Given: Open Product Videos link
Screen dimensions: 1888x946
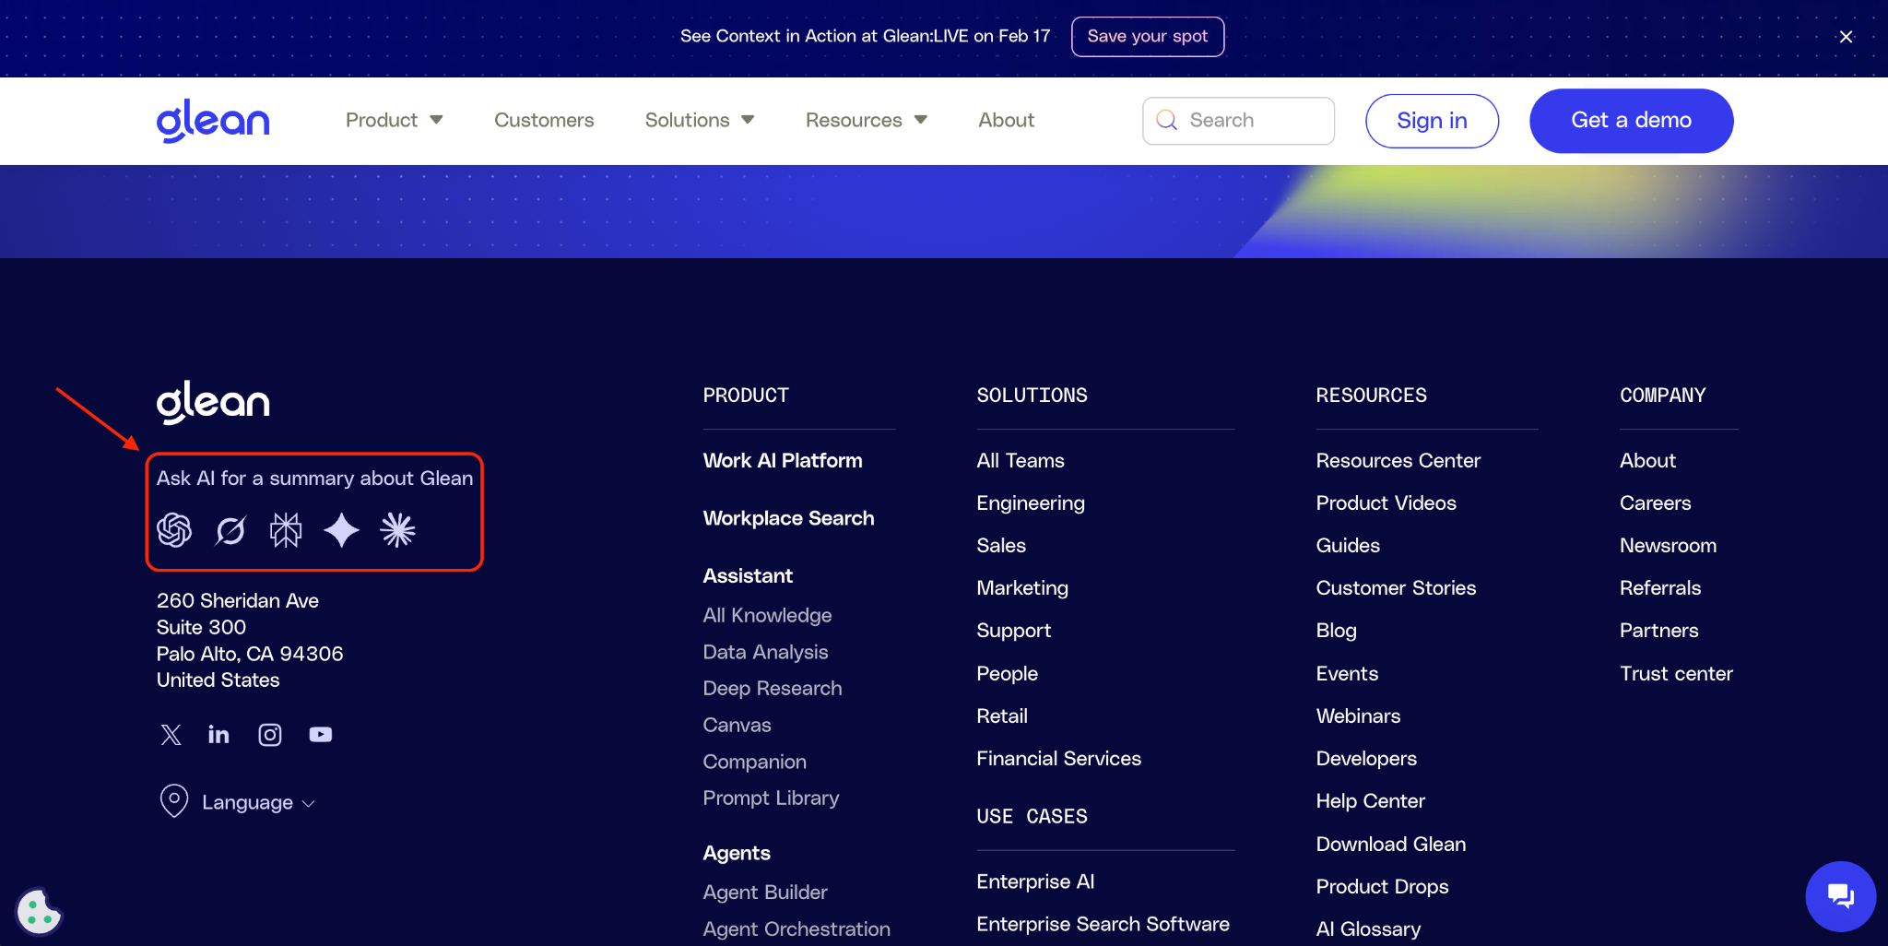Looking at the screenshot, I should tap(1386, 503).
